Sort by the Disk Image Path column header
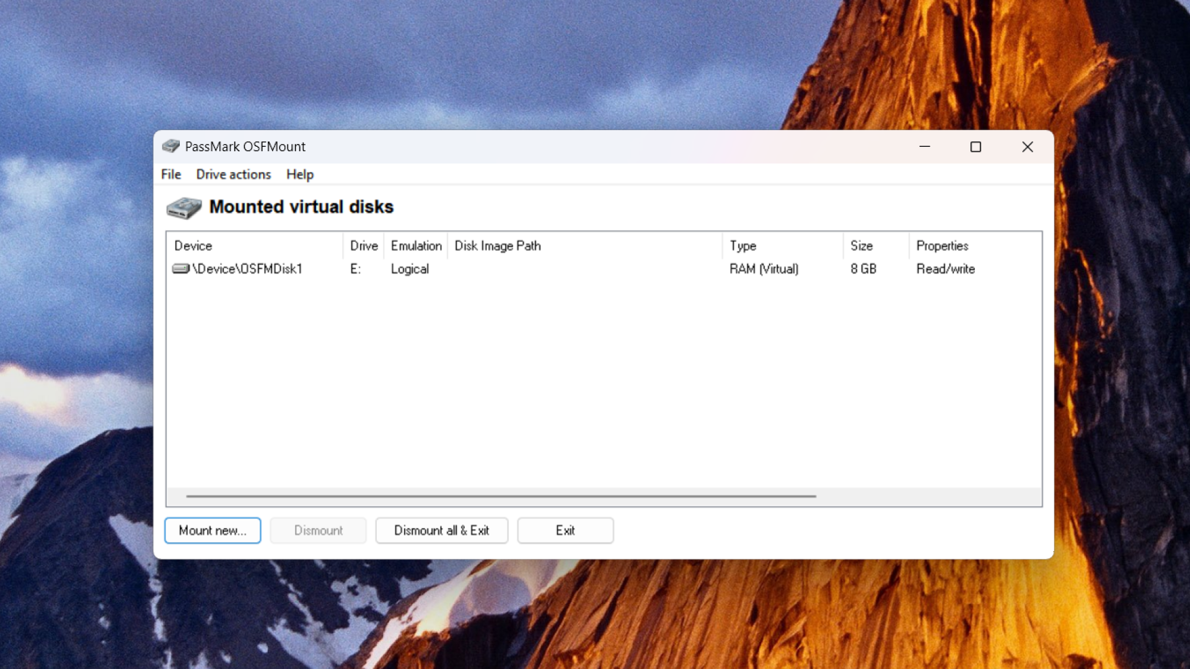 pos(585,246)
